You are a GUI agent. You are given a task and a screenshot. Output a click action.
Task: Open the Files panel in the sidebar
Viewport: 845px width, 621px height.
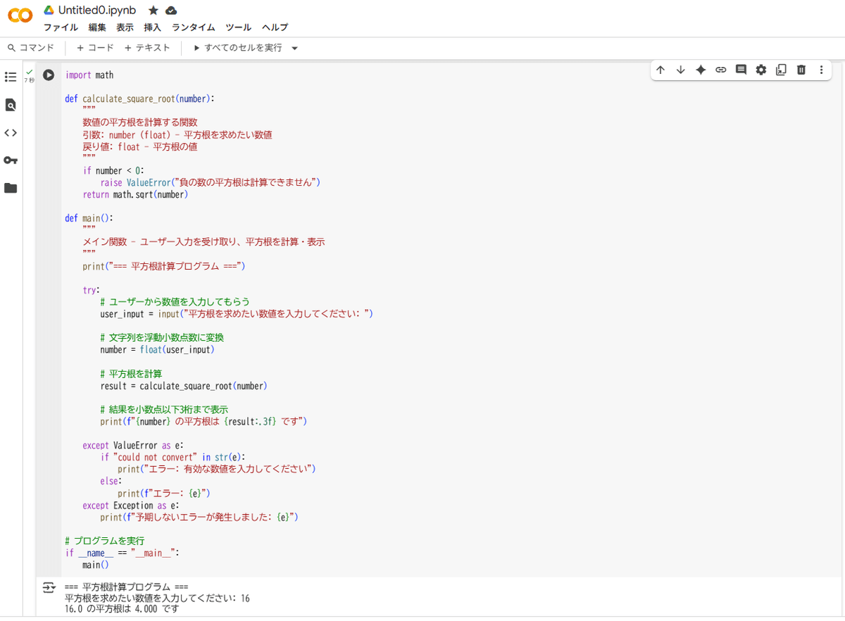tap(10, 188)
